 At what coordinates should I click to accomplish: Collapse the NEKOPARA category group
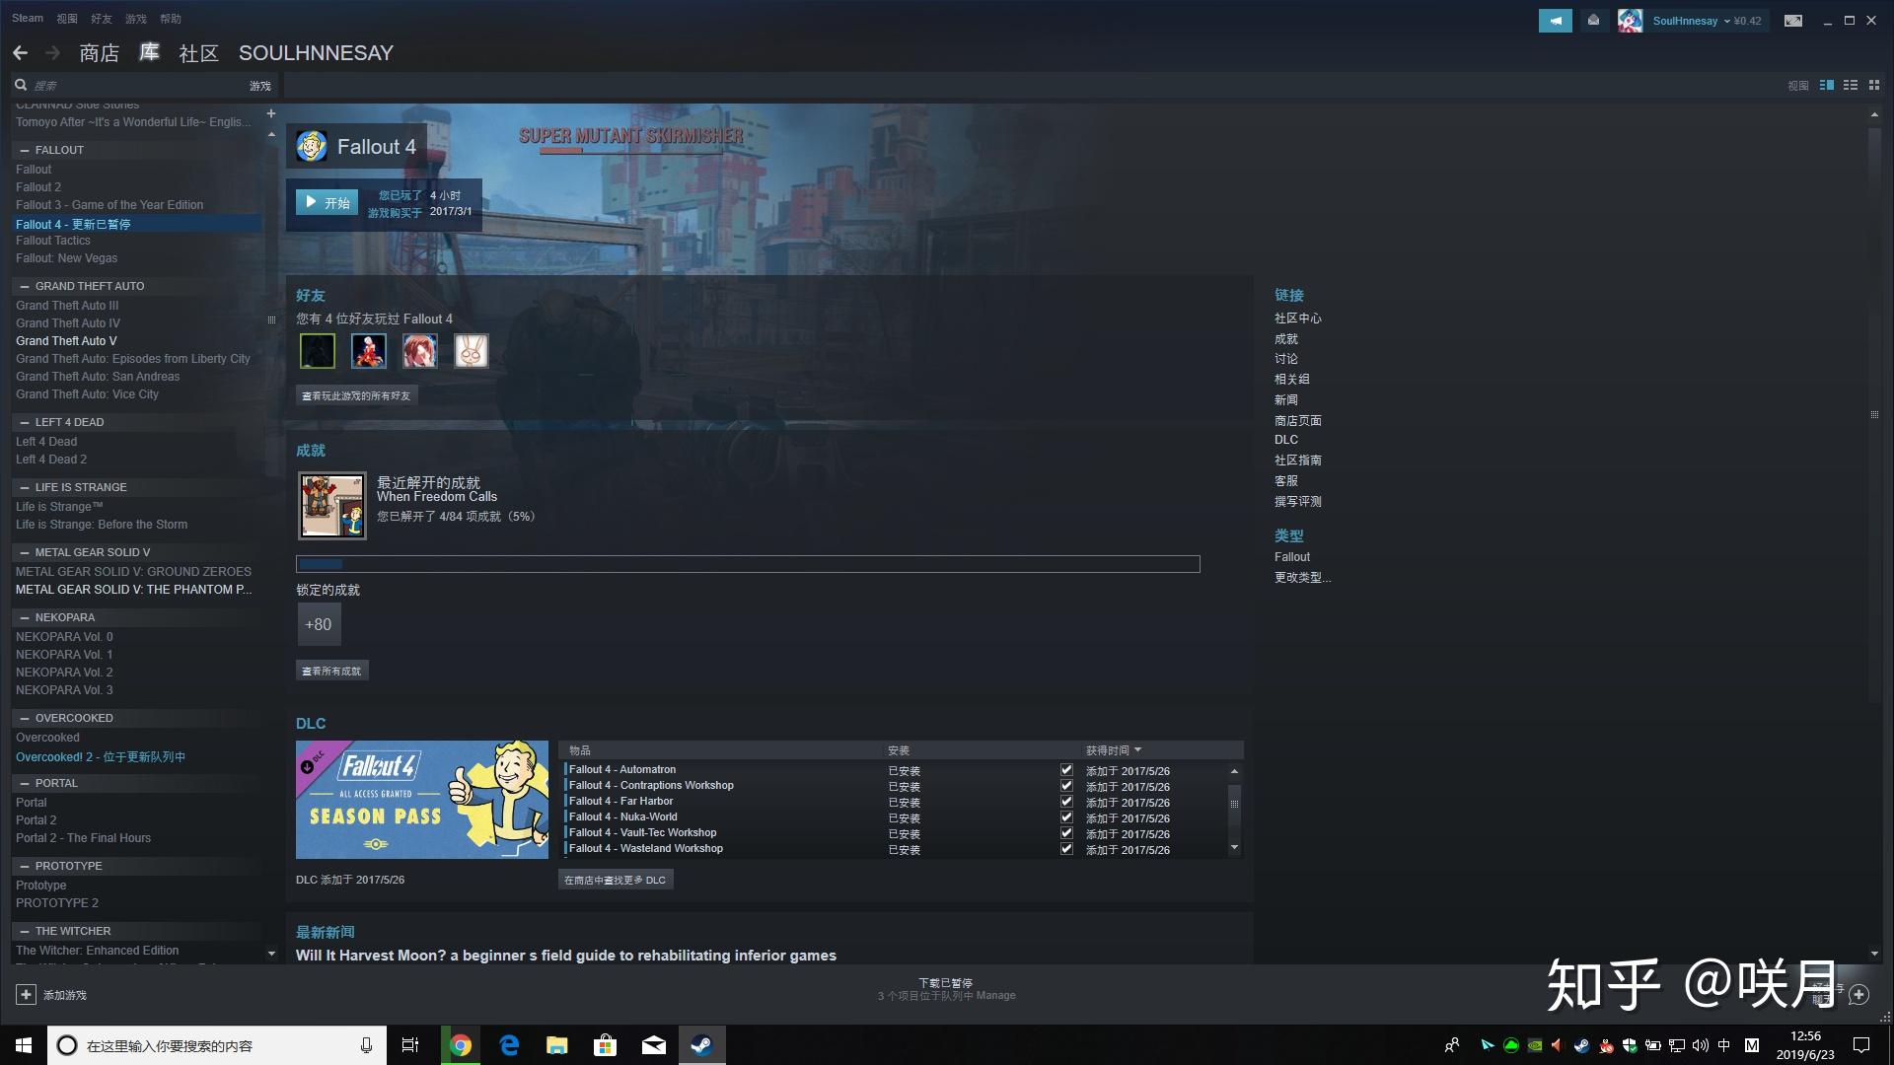[24, 617]
